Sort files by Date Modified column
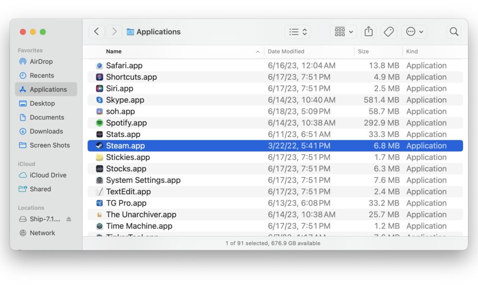 tap(286, 52)
